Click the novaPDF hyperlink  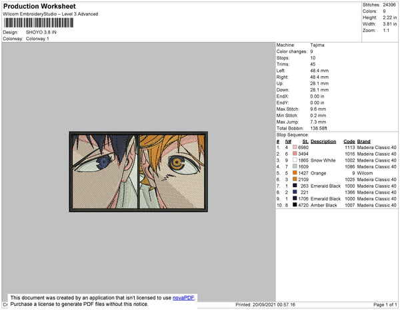coord(183,298)
